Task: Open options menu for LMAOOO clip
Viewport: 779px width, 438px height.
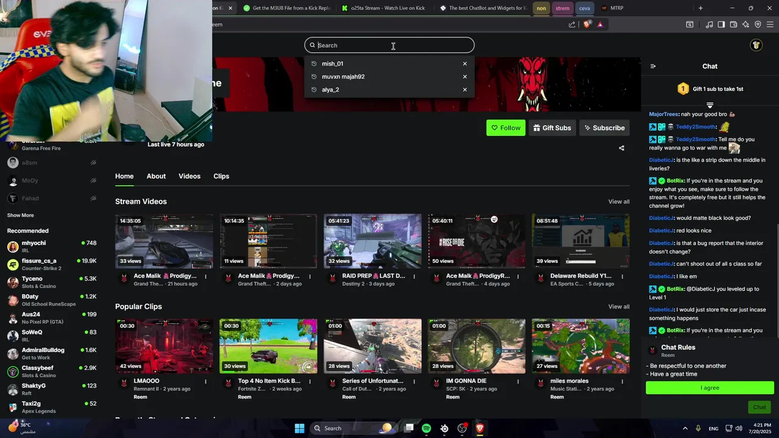Action: click(x=206, y=381)
